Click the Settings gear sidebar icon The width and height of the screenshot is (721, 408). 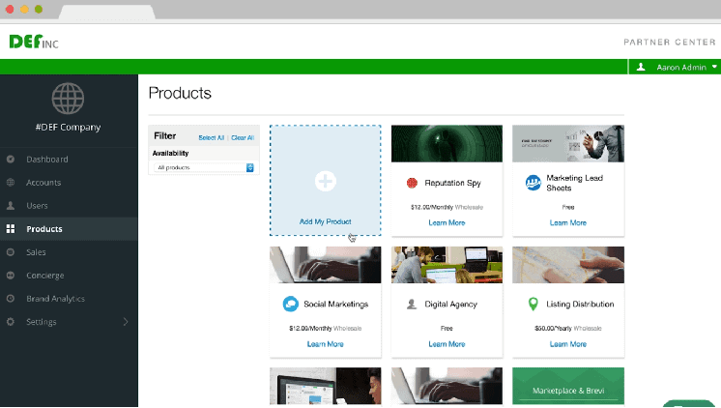11,322
